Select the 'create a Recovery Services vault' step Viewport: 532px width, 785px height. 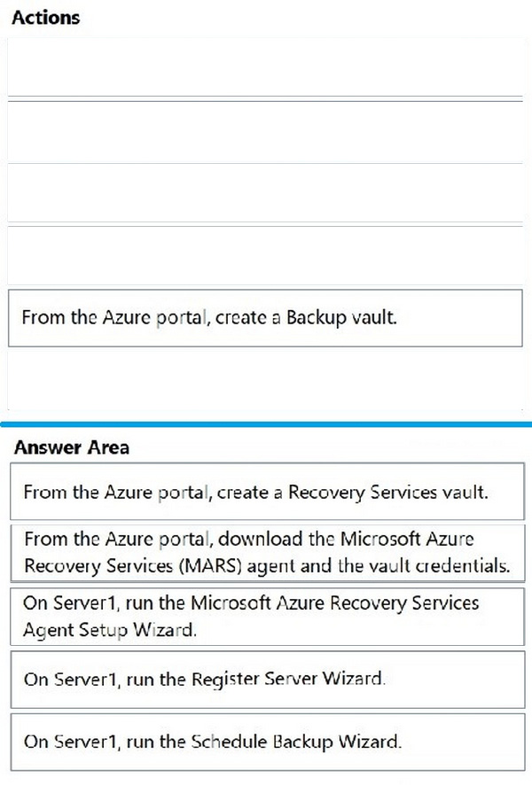[x=267, y=491]
